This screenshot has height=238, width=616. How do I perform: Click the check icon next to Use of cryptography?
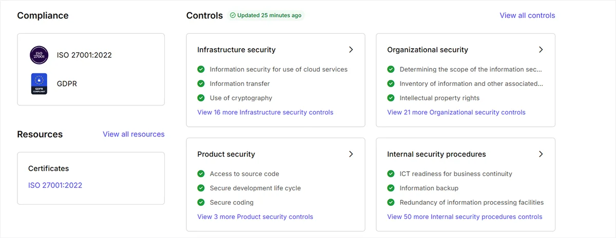click(x=201, y=98)
